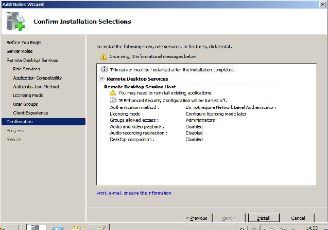Click Disabled value for audio and video playback
The height and width of the screenshot is (230, 328).
(194, 127)
